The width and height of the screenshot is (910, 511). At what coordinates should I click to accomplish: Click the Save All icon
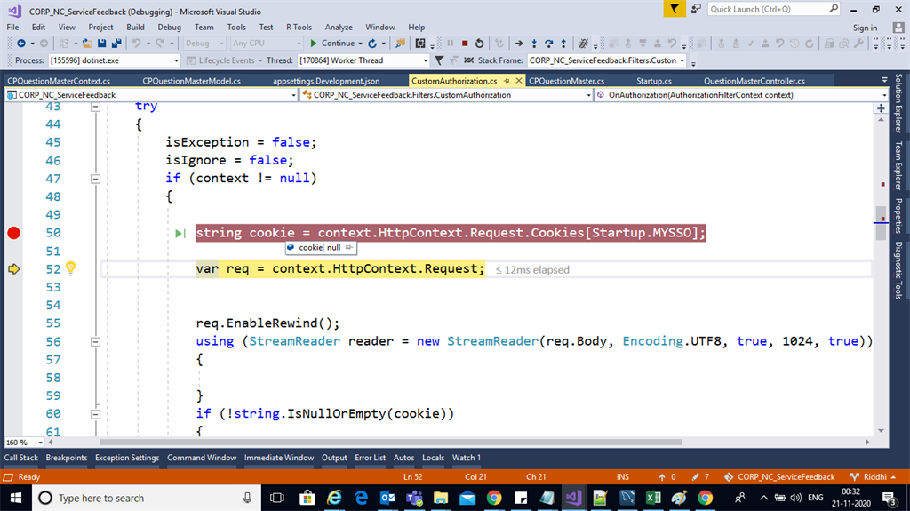pos(116,44)
